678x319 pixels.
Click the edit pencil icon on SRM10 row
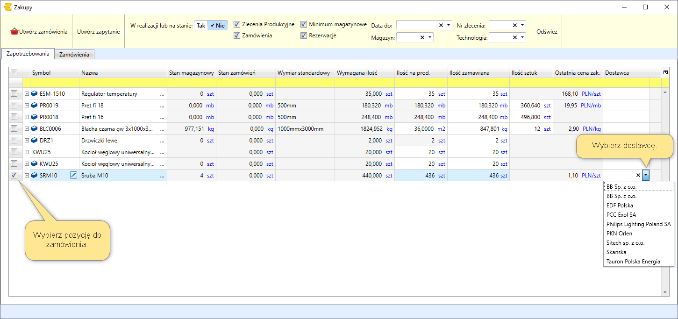coord(73,175)
